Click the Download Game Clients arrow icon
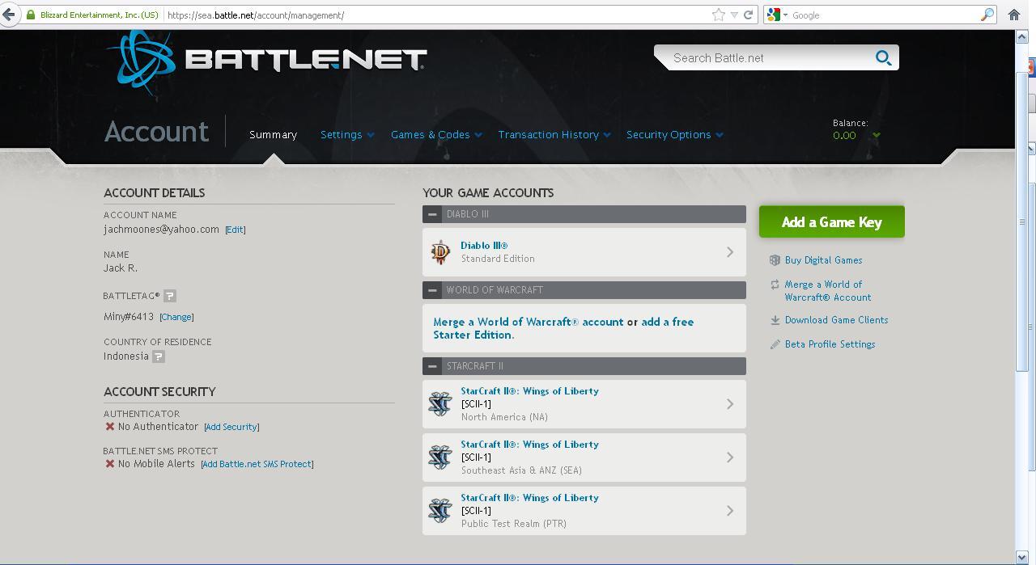 click(775, 320)
